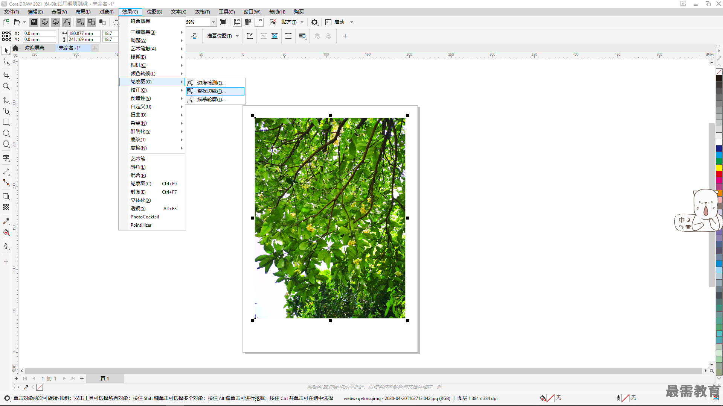Open the Options gear icon
This screenshot has height=406, width=723.
coord(314,22)
